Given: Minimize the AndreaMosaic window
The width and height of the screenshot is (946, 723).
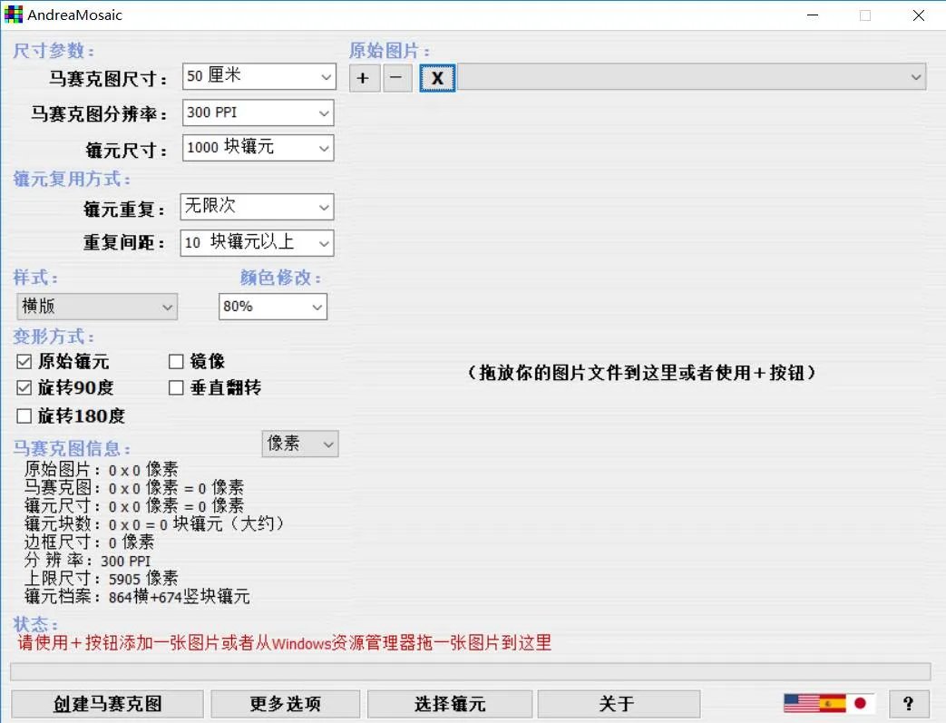Looking at the screenshot, I should click(813, 15).
